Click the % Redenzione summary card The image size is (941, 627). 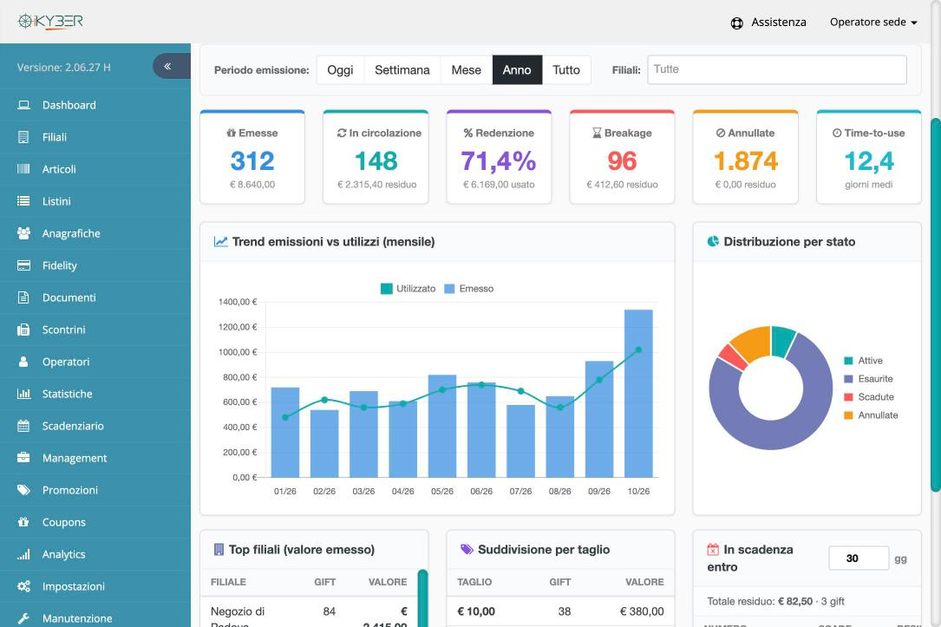pyautogui.click(x=499, y=157)
